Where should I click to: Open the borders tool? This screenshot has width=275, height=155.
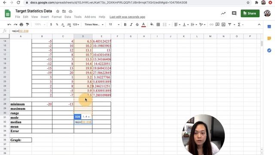(x=158, y=25)
